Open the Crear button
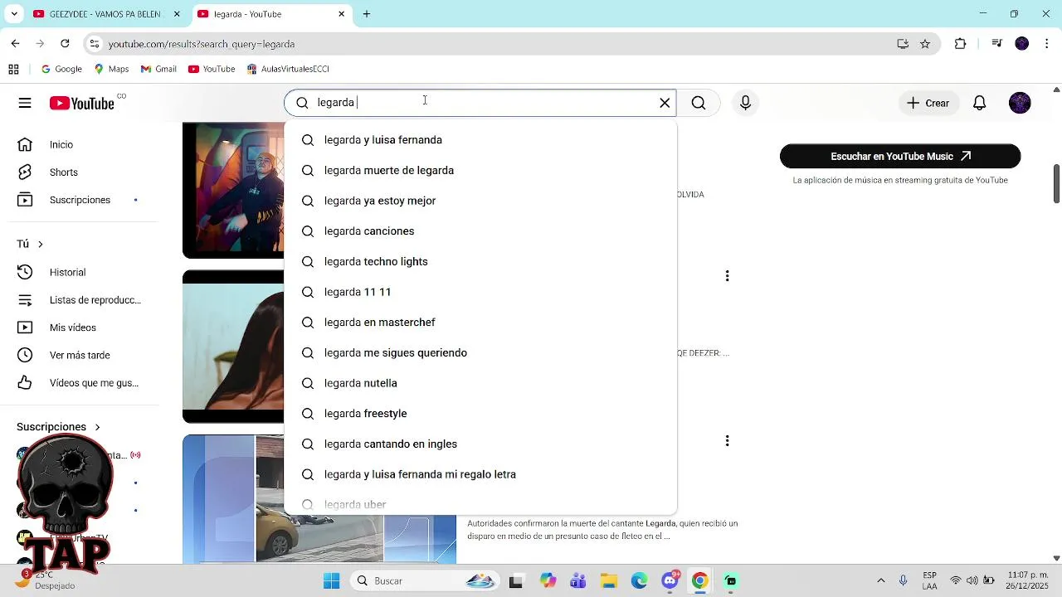The height and width of the screenshot is (597, 1062). (928, 103)
